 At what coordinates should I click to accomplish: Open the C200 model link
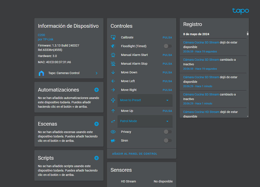[x=41, y=35]
